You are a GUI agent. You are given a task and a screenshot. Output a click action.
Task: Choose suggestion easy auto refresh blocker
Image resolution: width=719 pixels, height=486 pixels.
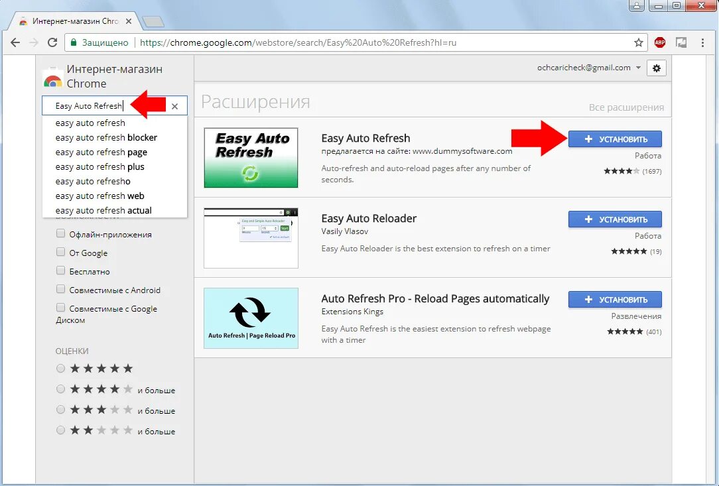106,137
